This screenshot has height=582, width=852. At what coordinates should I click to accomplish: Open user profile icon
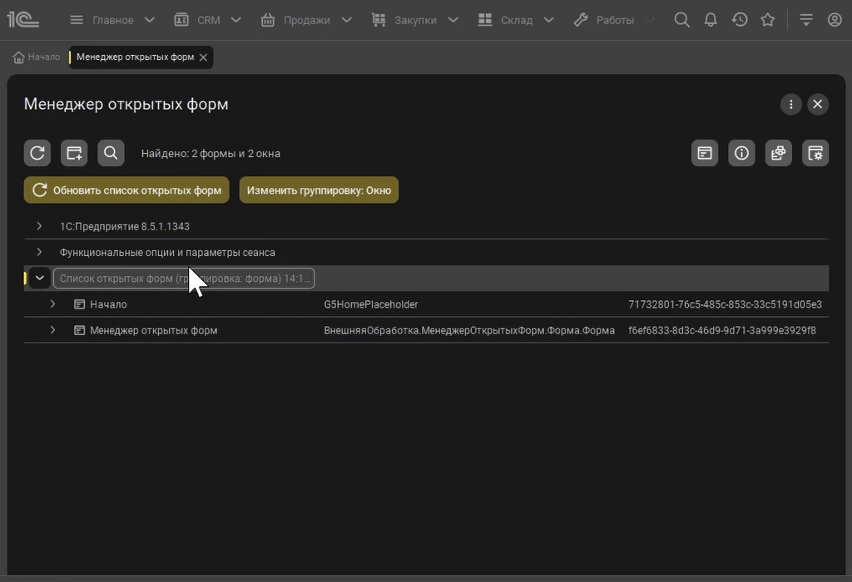tap(835, 20)
